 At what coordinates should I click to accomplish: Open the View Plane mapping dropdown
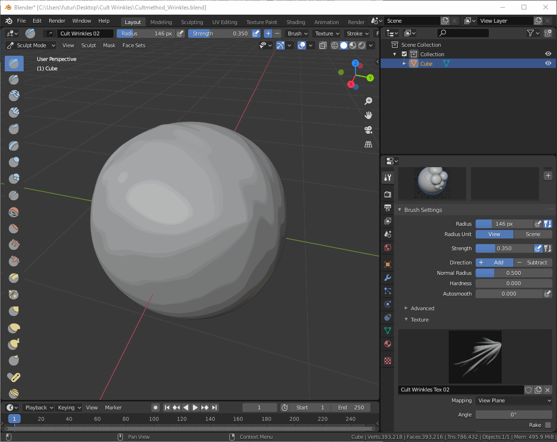pyautogui.click(x=513, y=400)
